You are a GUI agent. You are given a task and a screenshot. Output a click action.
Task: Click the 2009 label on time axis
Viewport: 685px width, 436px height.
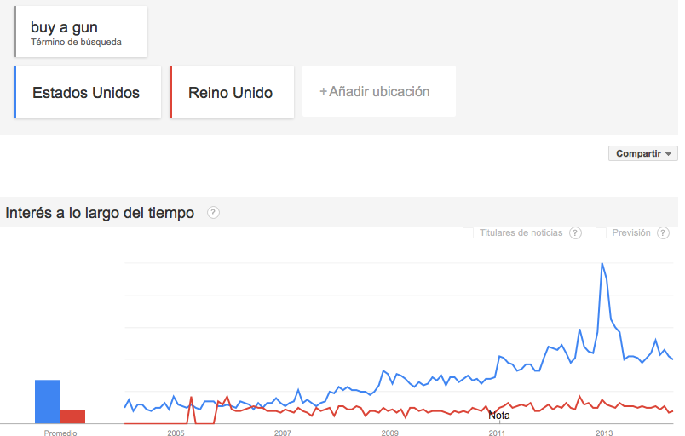pyautogui.click(x=389, y=433)
